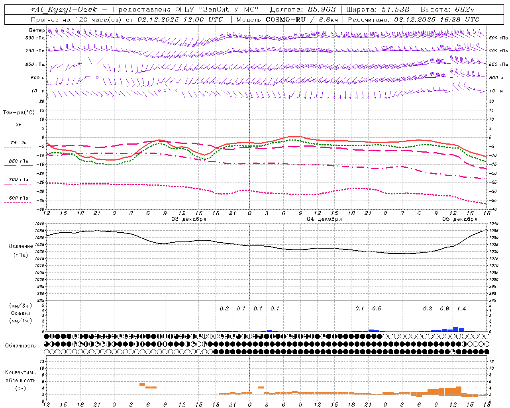The width and height of the screenshot is (510, 408).
Task: Click the station name rAl_Kyzyl-Ozek in header
Action: tap(64, 10)
